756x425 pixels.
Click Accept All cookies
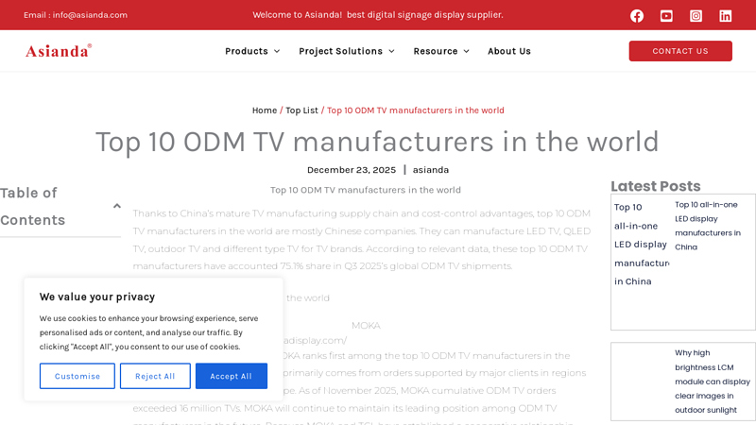[x=231, y=376]
